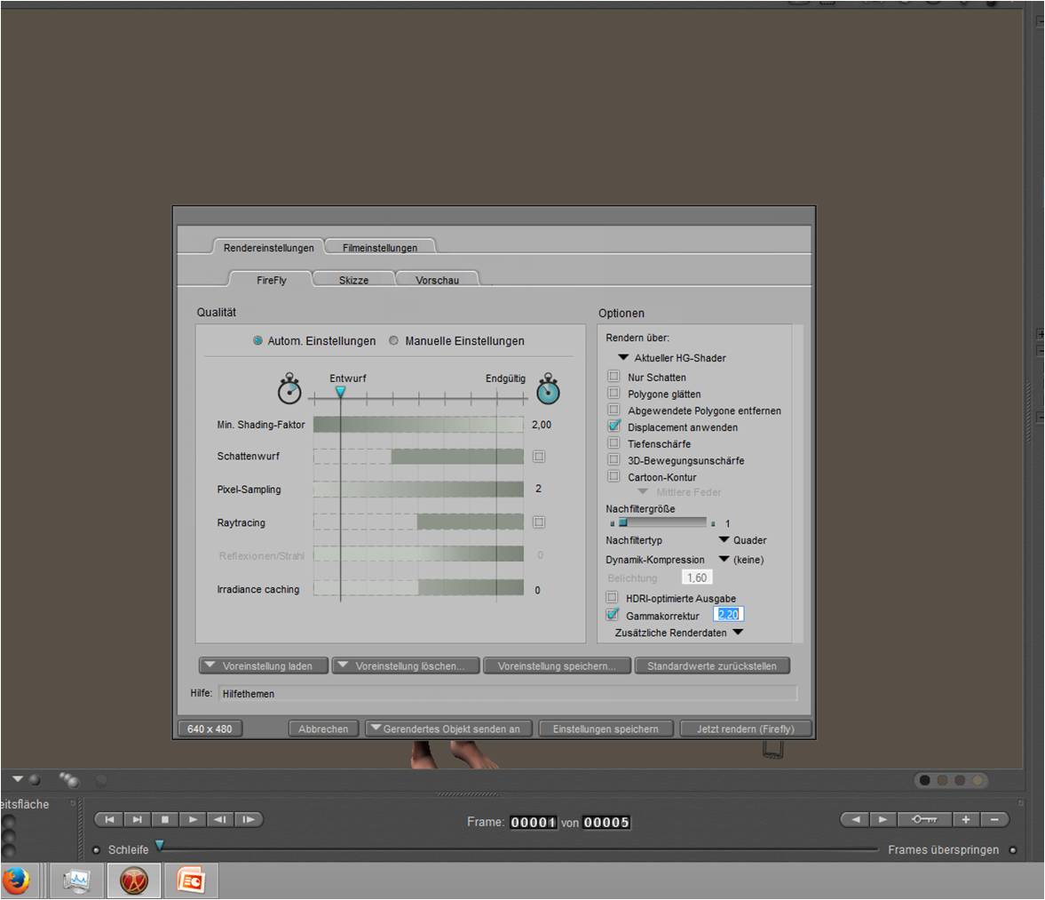Expand Zusätzliche Renderdaten menu
This screenshot has width=1045, height=900.
[678, 633]
